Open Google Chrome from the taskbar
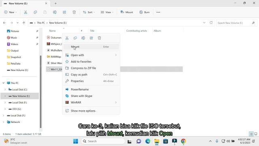Screen dimensions: 259x146 (183, 141)
